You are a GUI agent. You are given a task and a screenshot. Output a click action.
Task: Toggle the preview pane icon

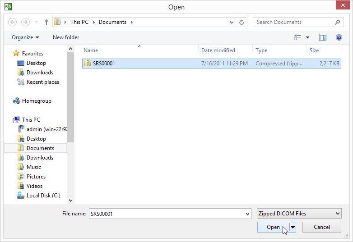(x=323, y=37)
